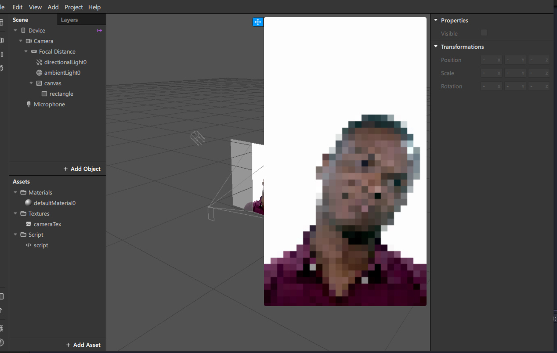
Task: Select the cameraTex image icon
Action: (x=29, y=224)
